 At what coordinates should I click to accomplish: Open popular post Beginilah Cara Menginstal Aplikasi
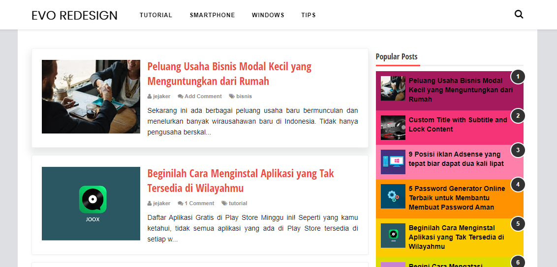[x=457, y=237]
